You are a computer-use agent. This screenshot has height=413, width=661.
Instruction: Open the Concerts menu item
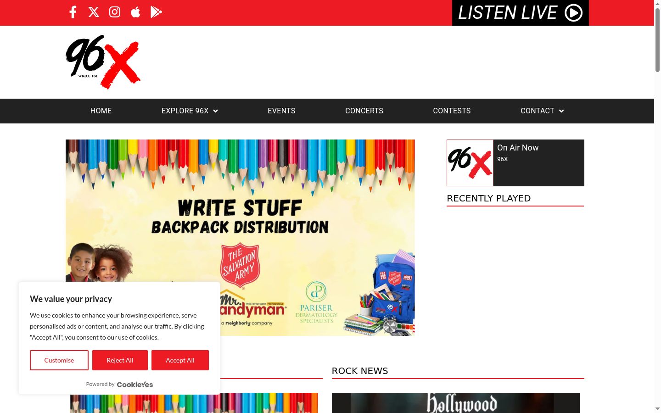(x=364, y=111)
